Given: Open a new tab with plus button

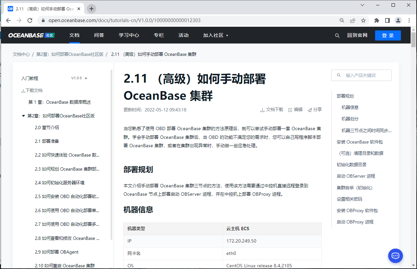Looking at the screenshot, I should point(92,9).
